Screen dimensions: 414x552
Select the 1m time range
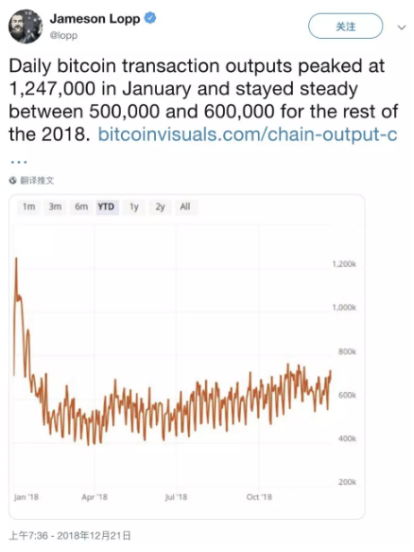pos(28,206)
